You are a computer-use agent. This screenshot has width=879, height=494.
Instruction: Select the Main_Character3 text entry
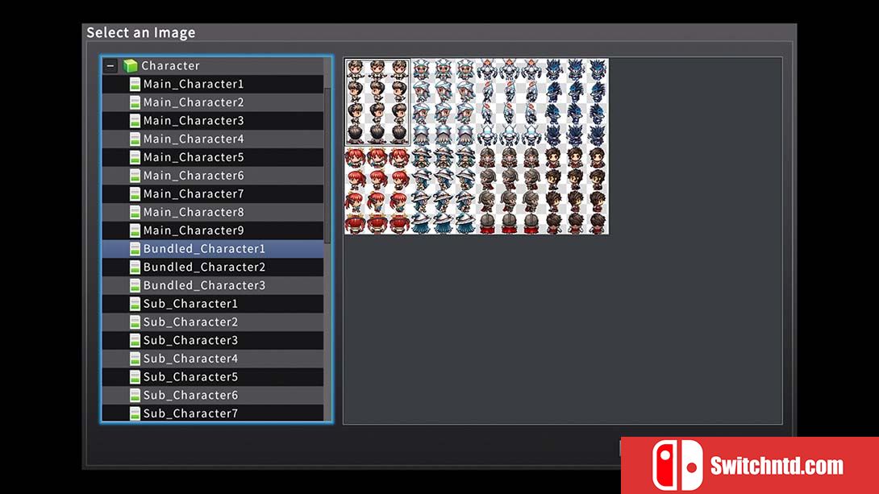[194, 121]
